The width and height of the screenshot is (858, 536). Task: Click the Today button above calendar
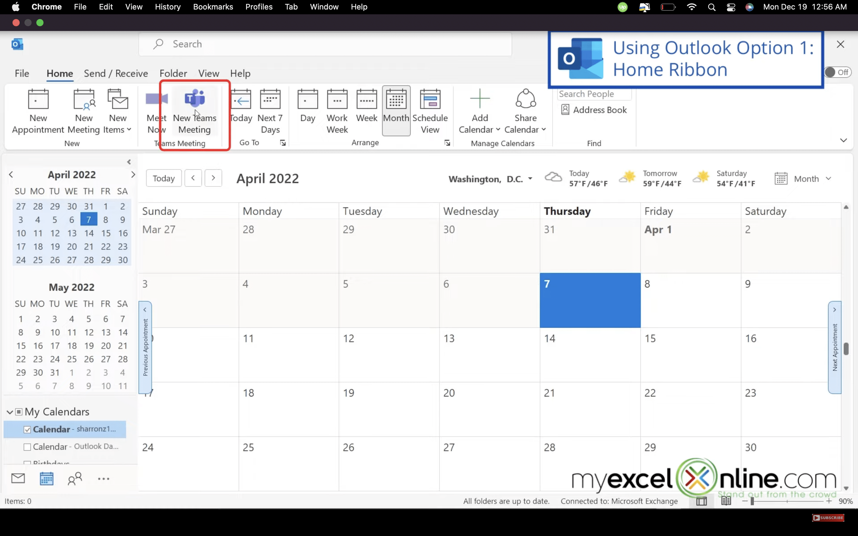click(164, 178)
